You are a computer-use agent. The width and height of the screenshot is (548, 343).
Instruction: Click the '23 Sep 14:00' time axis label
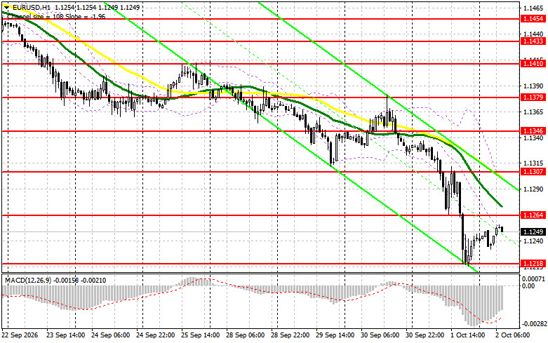click(65, 335)
